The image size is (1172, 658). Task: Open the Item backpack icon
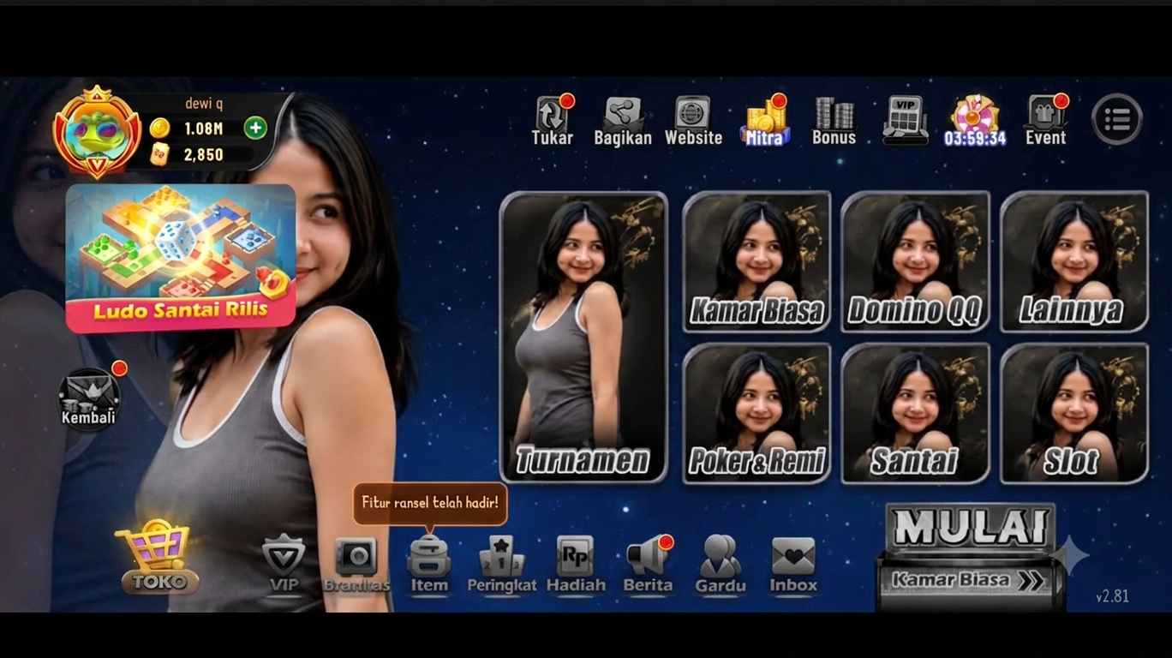pos(429,565)
